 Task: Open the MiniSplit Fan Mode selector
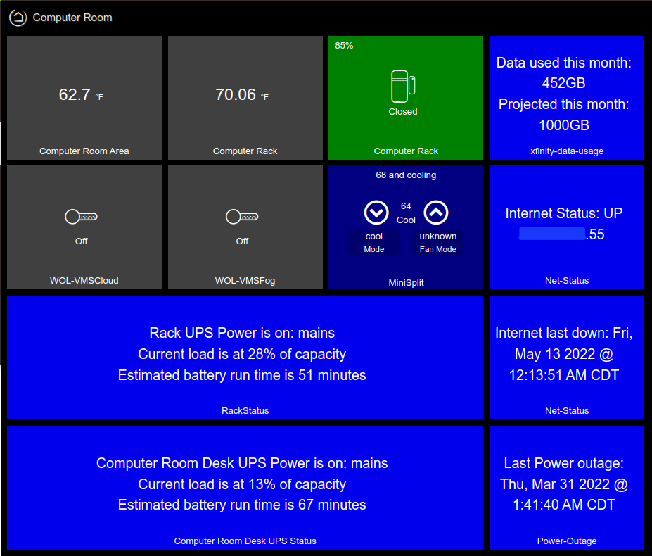pos(437,242)
